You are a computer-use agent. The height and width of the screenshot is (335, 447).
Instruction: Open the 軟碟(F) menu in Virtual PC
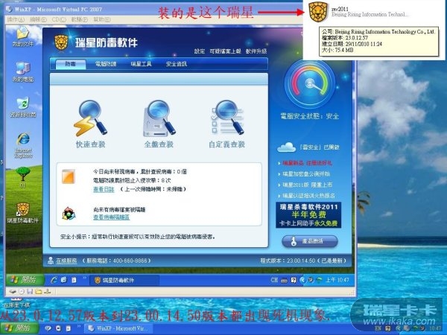click(x=79, y=19)
